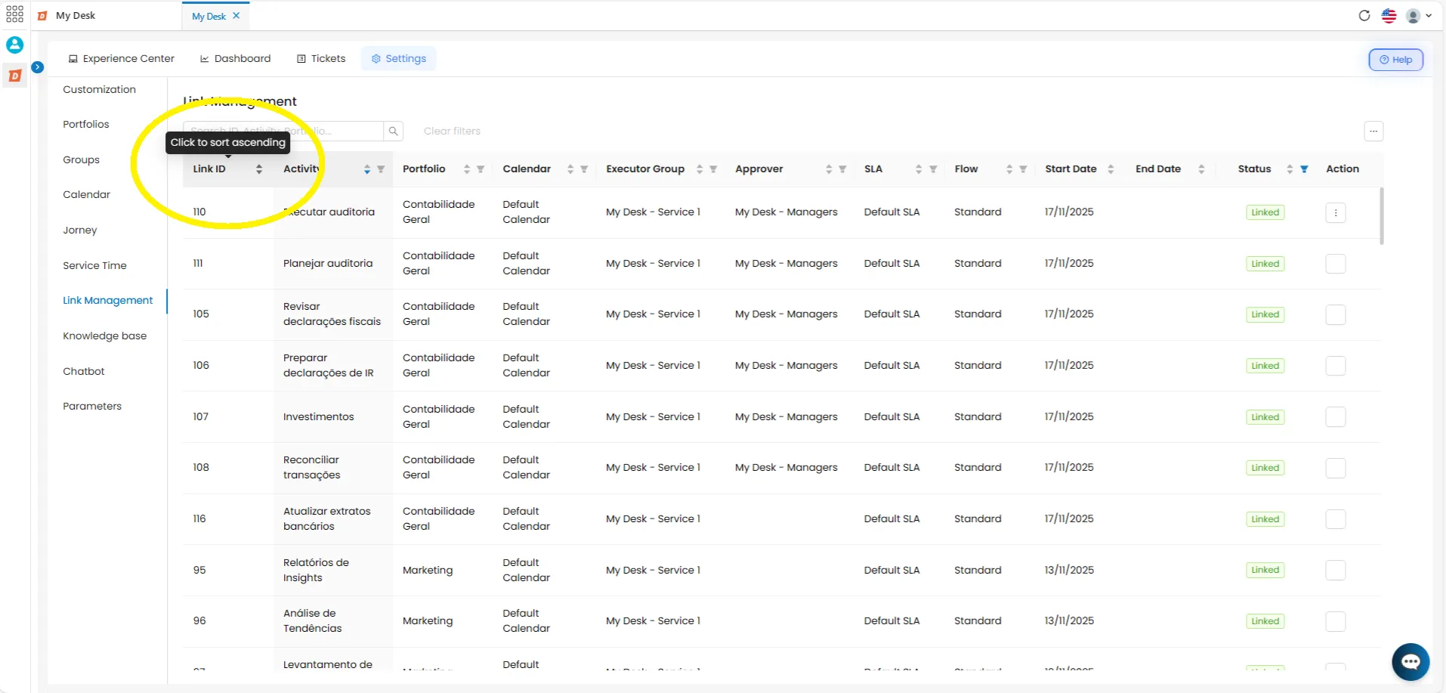This screenshot has height=693, width=1446.
Task: Open the apps grid launcher icon
Action: click(14, 14)
